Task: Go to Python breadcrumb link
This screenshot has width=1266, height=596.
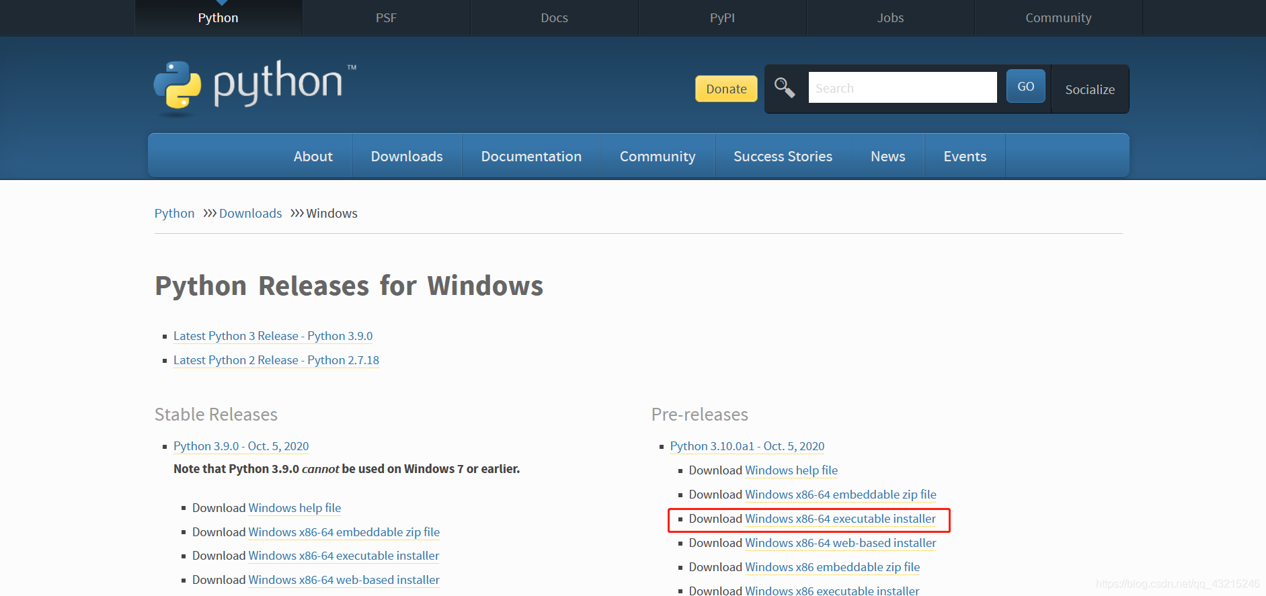Action: tap(174, 213)
